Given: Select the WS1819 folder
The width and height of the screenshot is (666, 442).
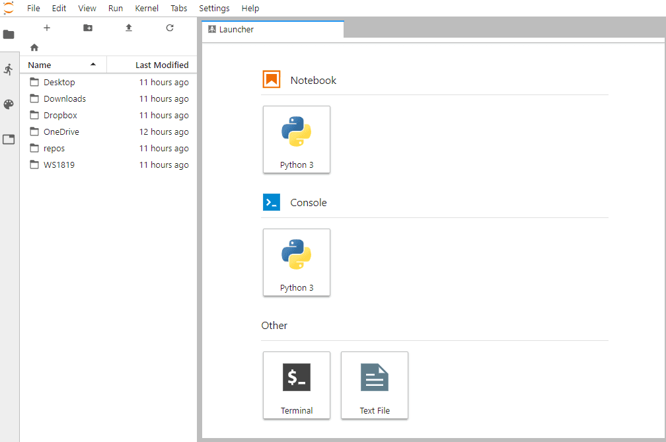Looking at the screenshot, I should pos(59,165).
